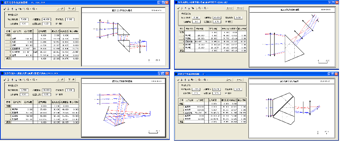Open the first zoom dropdown arrow in the pentagonal prism window
The width and height of the screenshot is (343, 144).
point(202,80)
